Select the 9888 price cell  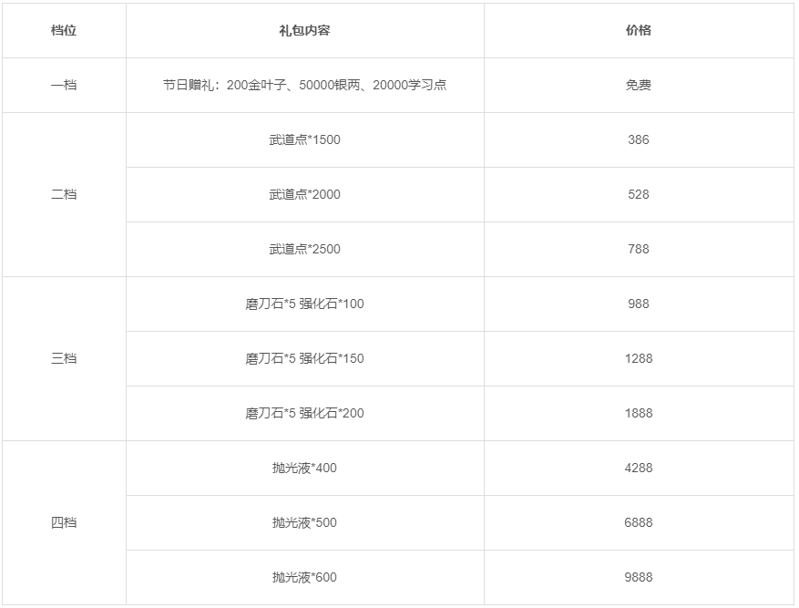click(639, 577)
